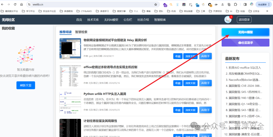Image resolution: width=273 pixels, height=137 pixels.
Task: Open the 社区助手 purple button
Action: pos(245,43)
